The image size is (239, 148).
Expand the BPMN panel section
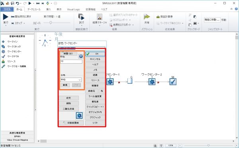17,136
